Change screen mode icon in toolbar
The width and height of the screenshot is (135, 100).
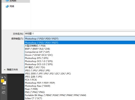pyautogui.click(x=4, y=92)
